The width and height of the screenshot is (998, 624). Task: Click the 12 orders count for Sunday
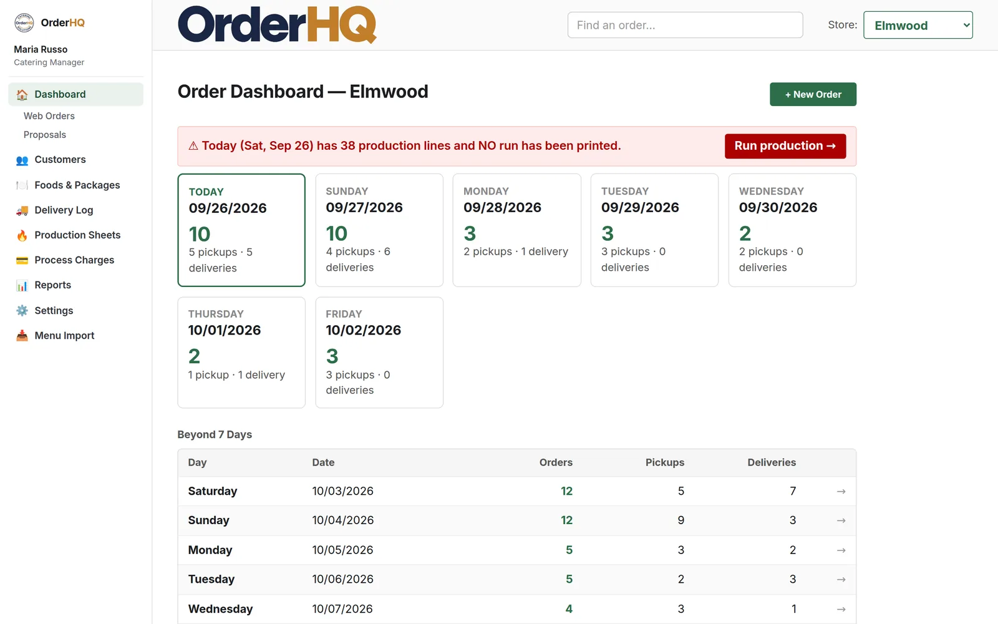click(566, 520)
